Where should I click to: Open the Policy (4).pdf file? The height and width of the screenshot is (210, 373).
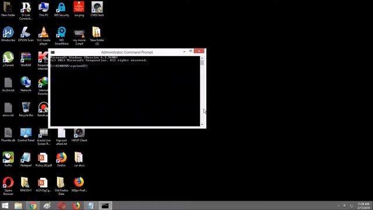tap(44, 159)
